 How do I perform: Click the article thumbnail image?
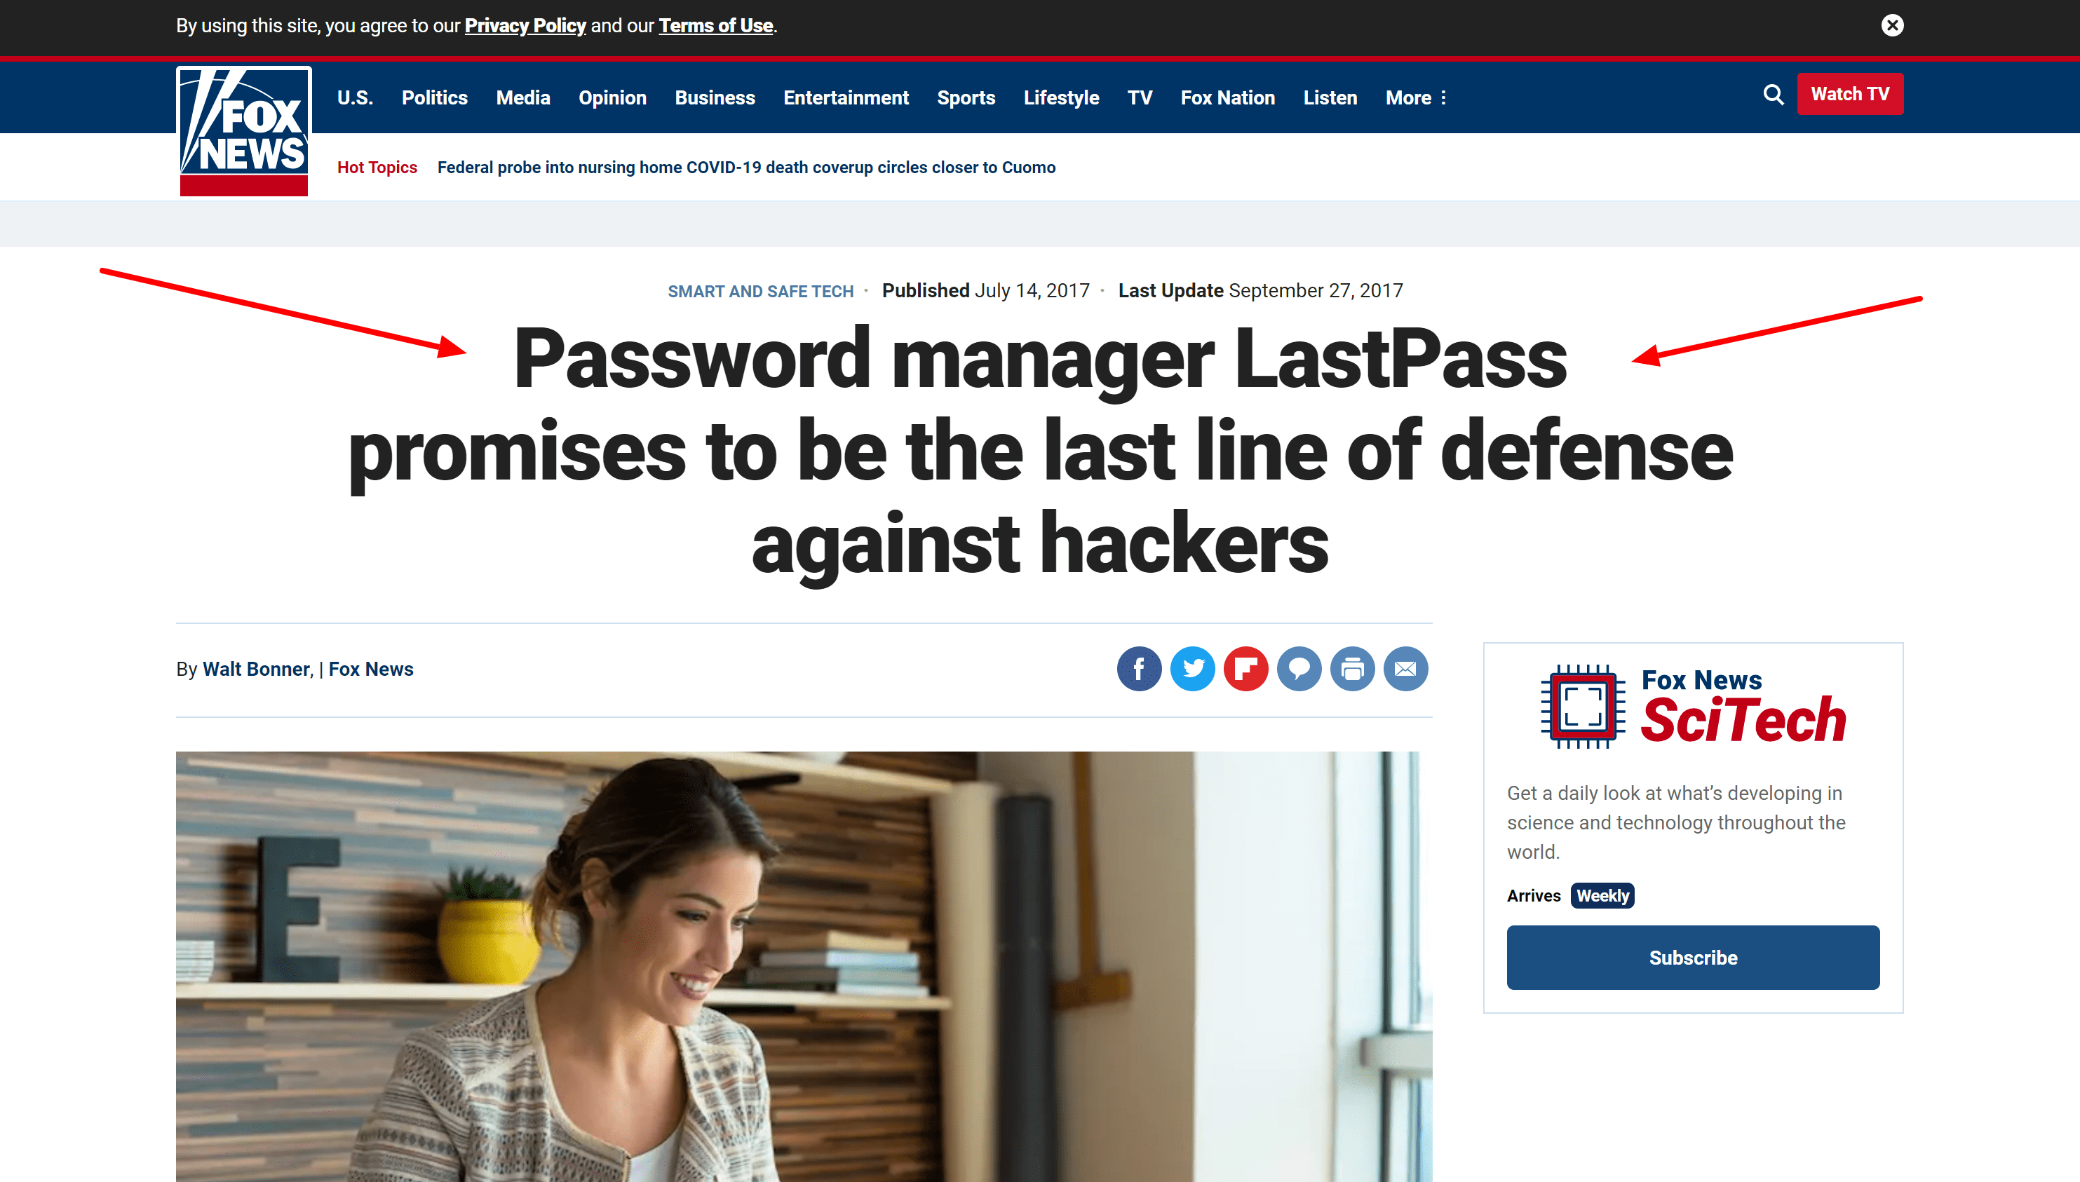point(802,965)
